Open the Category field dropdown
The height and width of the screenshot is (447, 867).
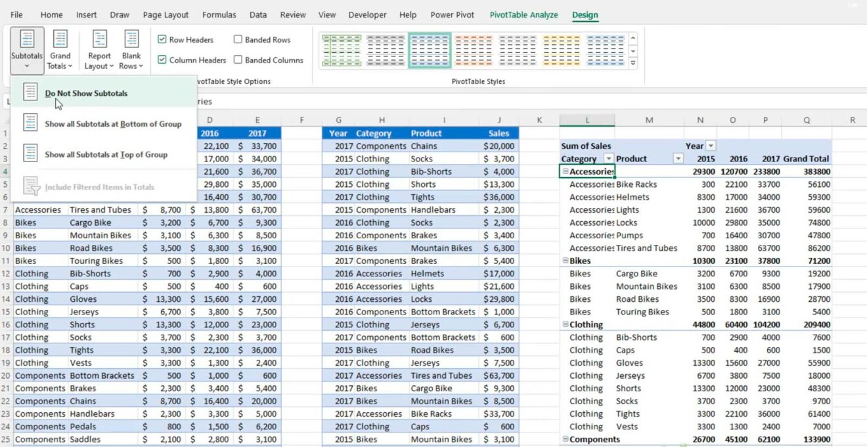click(609, 158)
